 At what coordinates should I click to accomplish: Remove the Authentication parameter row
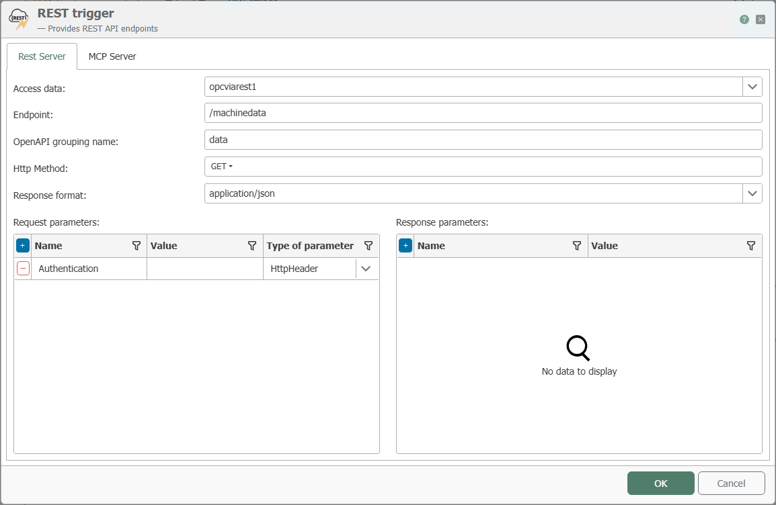pos(24,269)
